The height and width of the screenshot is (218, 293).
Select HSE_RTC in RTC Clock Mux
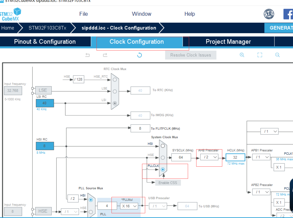coord(115,80)
